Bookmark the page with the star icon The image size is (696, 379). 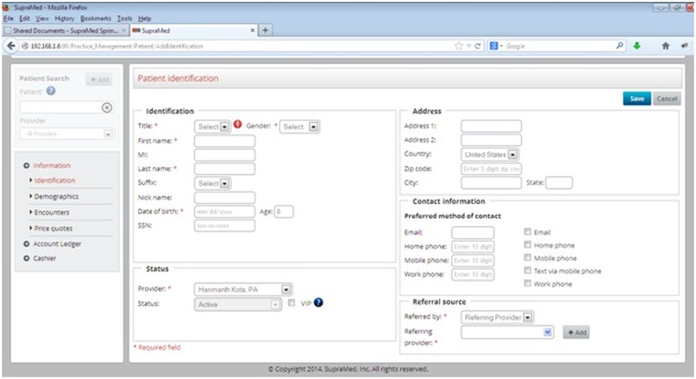pos(460,45)
